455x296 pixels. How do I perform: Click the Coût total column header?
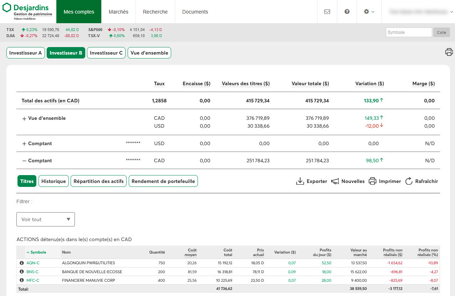coord(228,252)
